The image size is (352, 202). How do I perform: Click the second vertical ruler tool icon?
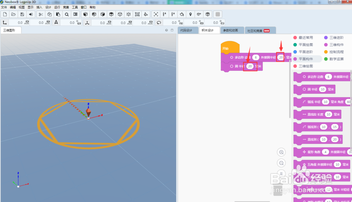point(173,14)
